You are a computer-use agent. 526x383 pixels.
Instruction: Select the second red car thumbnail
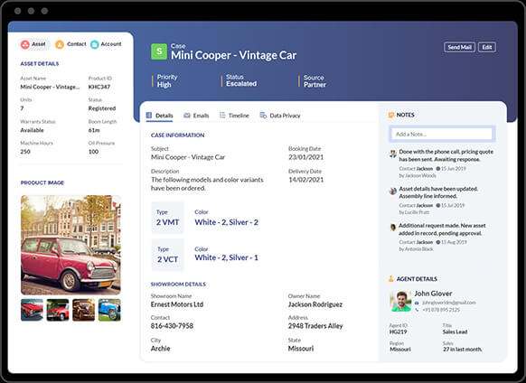tap(58, 310)
